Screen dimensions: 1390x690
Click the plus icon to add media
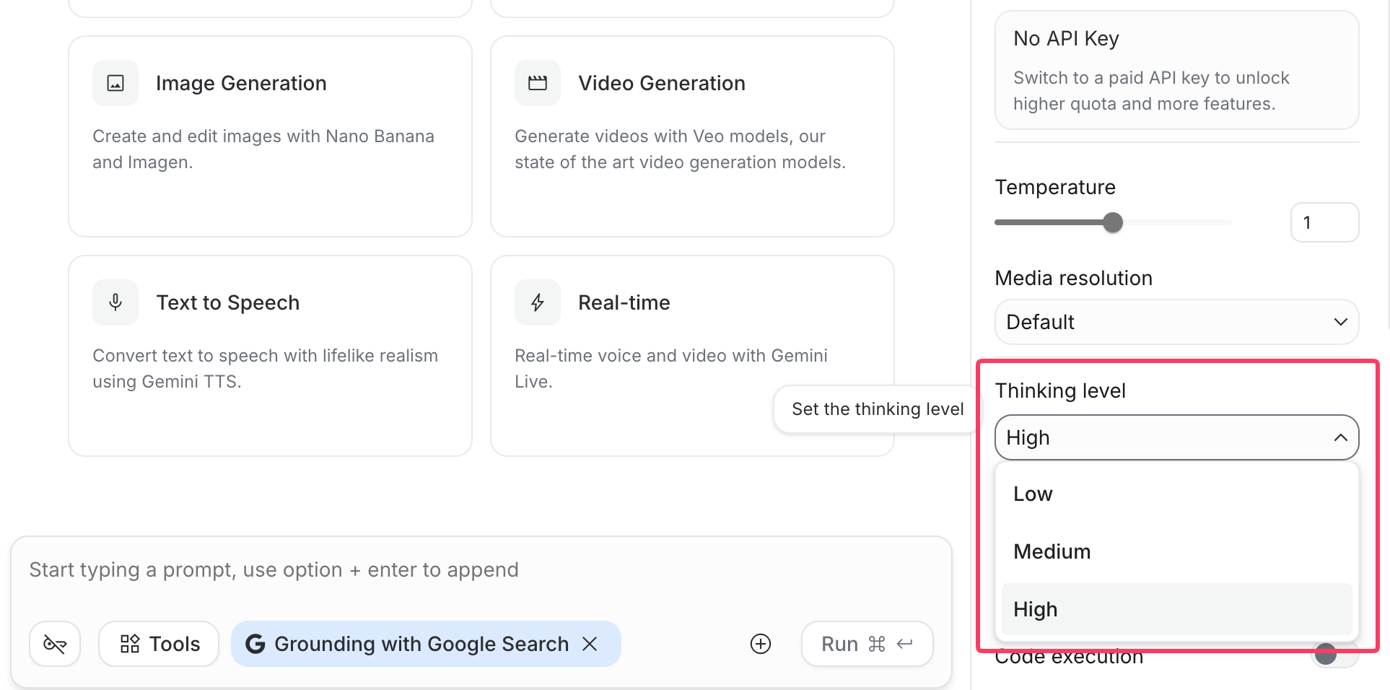pyautogui.click(x=761, y=644)
